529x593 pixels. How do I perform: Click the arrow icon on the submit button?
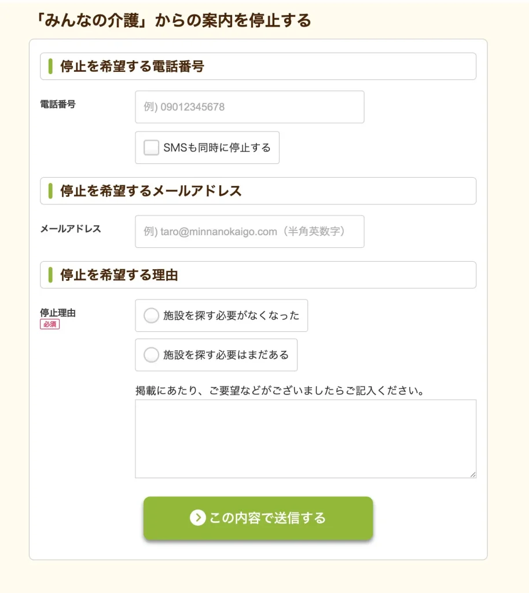(x=197, y=518)
